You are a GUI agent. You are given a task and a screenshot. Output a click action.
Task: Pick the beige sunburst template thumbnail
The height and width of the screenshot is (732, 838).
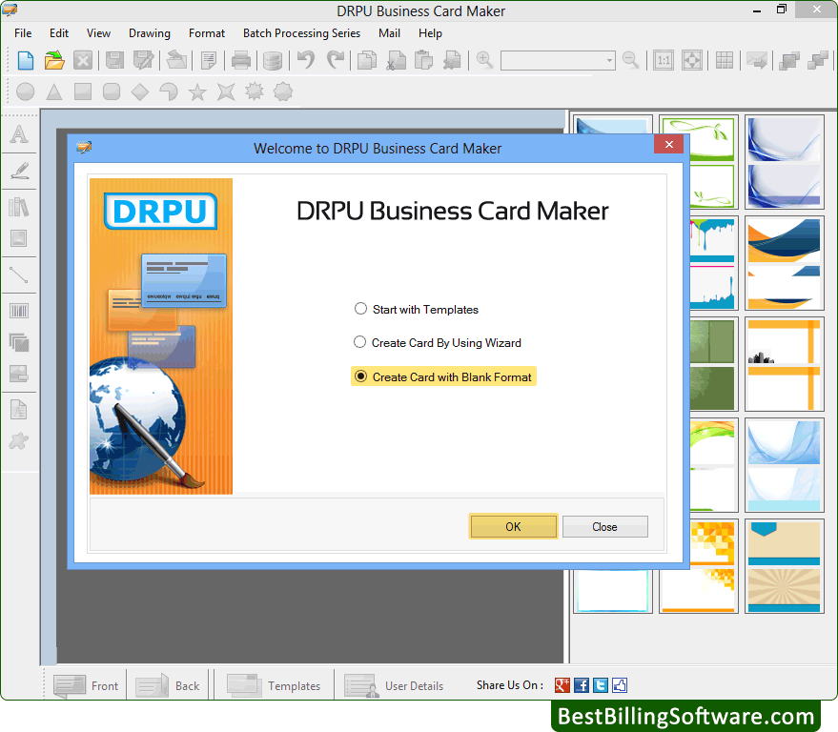coord(784,566)
